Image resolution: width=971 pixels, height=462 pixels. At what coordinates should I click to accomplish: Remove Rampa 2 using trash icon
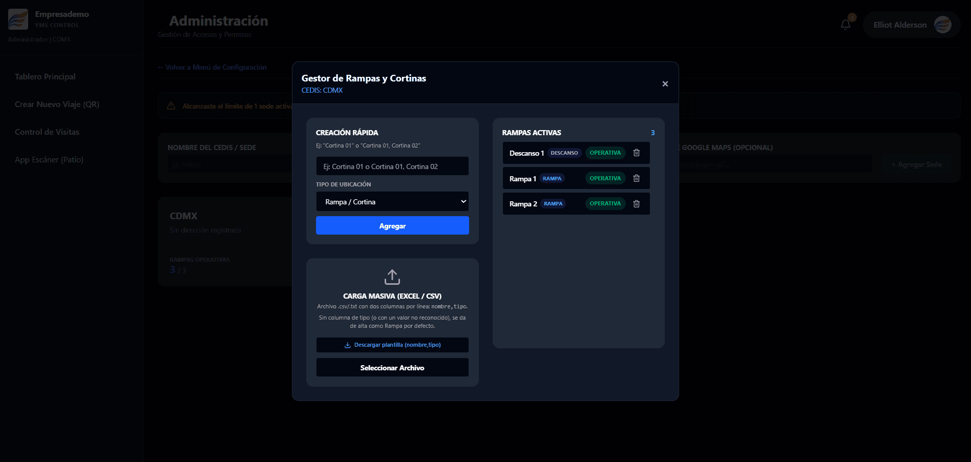637,204
